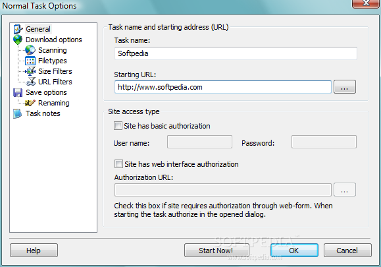Click the "Starting URL:" label
This screenshot has height=267, width=381.
[x=135, y=74]
